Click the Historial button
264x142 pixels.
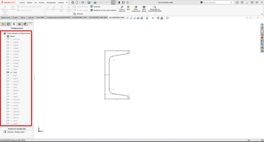click(78, 14)
